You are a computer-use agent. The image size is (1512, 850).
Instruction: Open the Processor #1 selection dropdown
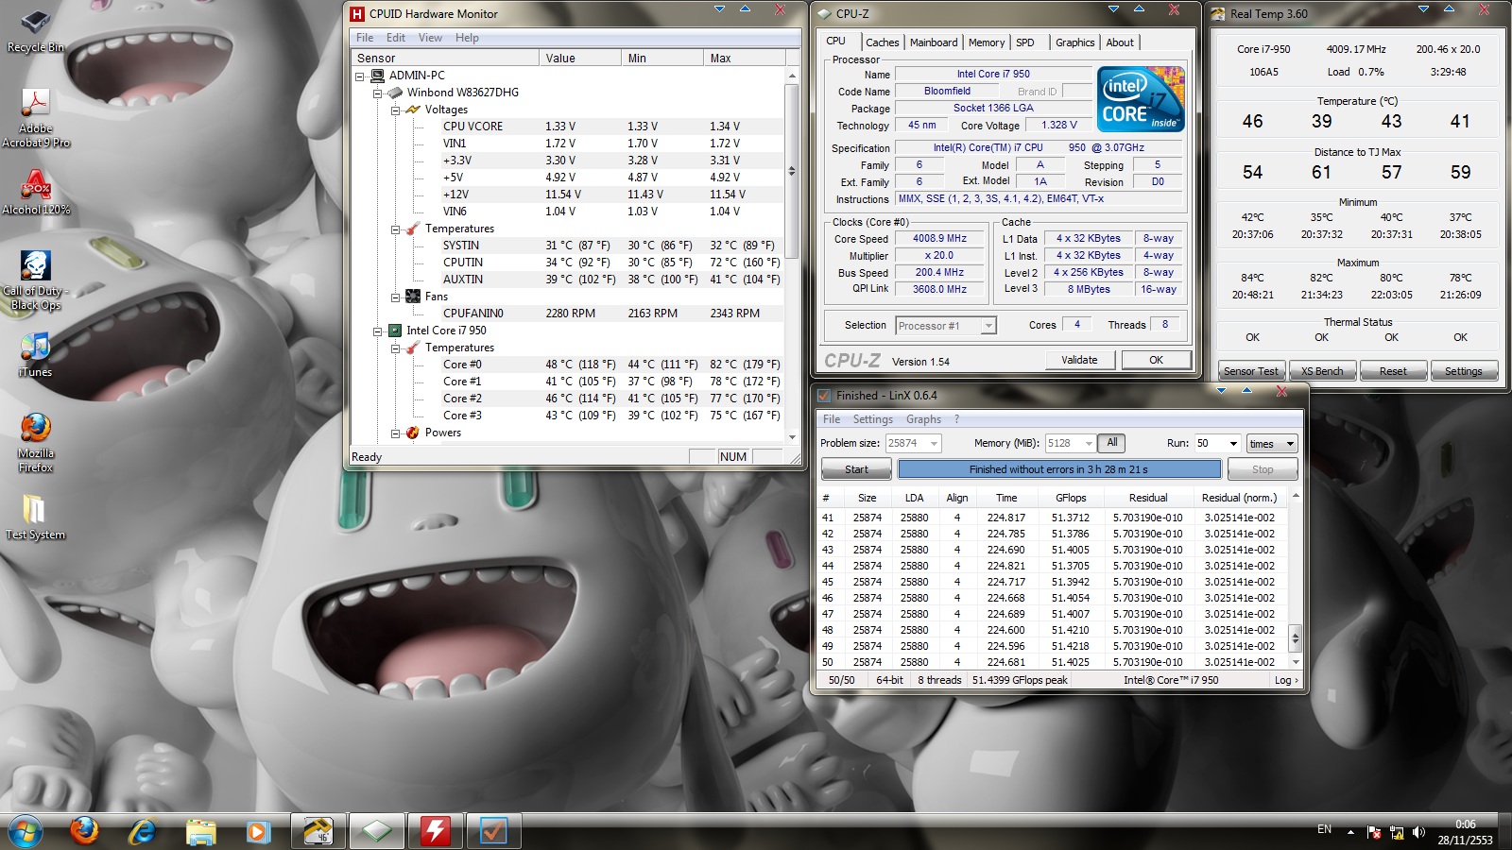pyautogui.click(x=988, y=326)
